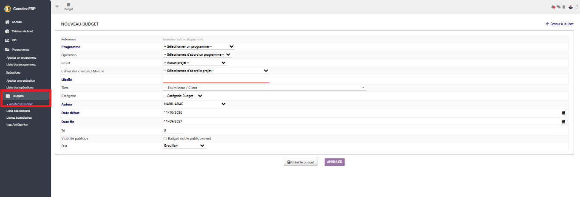Click the Tri number field
Screen dimensions: 580x197
point(174,130)
